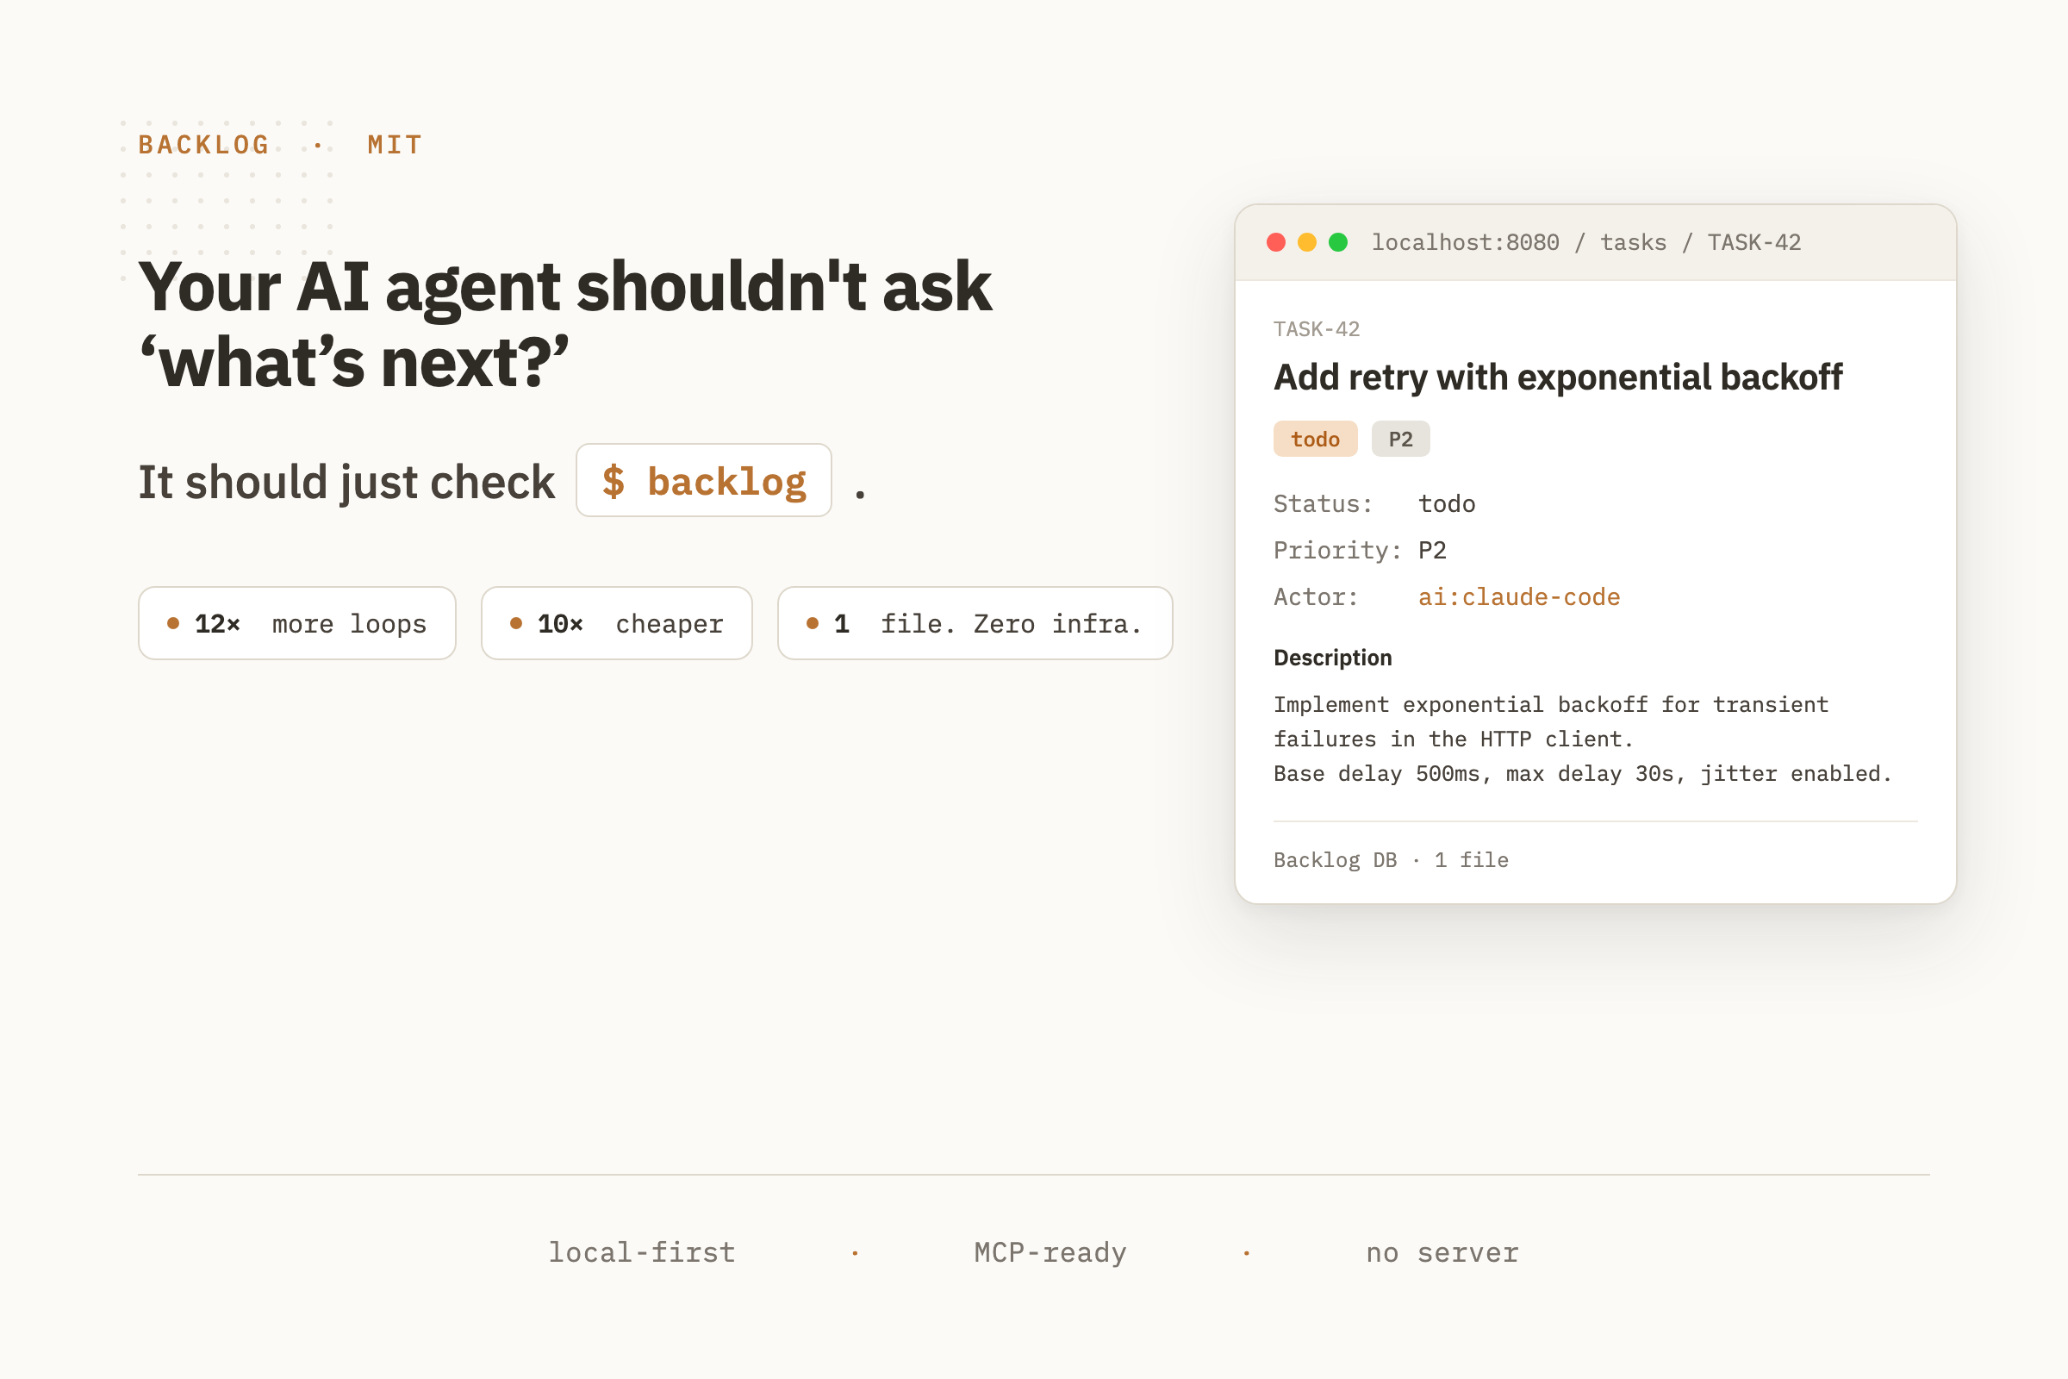This screenshot has height=1379, width=2068.
Task: Click the green maximize dot in the mock window
Action: pyautogui.click(x=1338, y=242)
